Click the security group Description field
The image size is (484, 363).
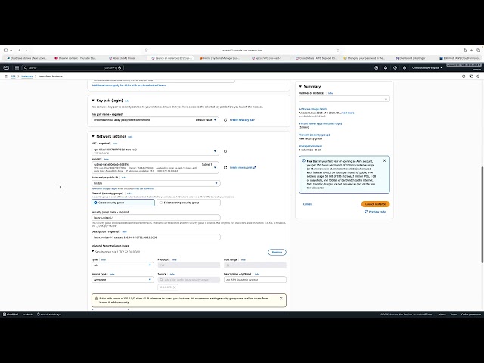156,237
